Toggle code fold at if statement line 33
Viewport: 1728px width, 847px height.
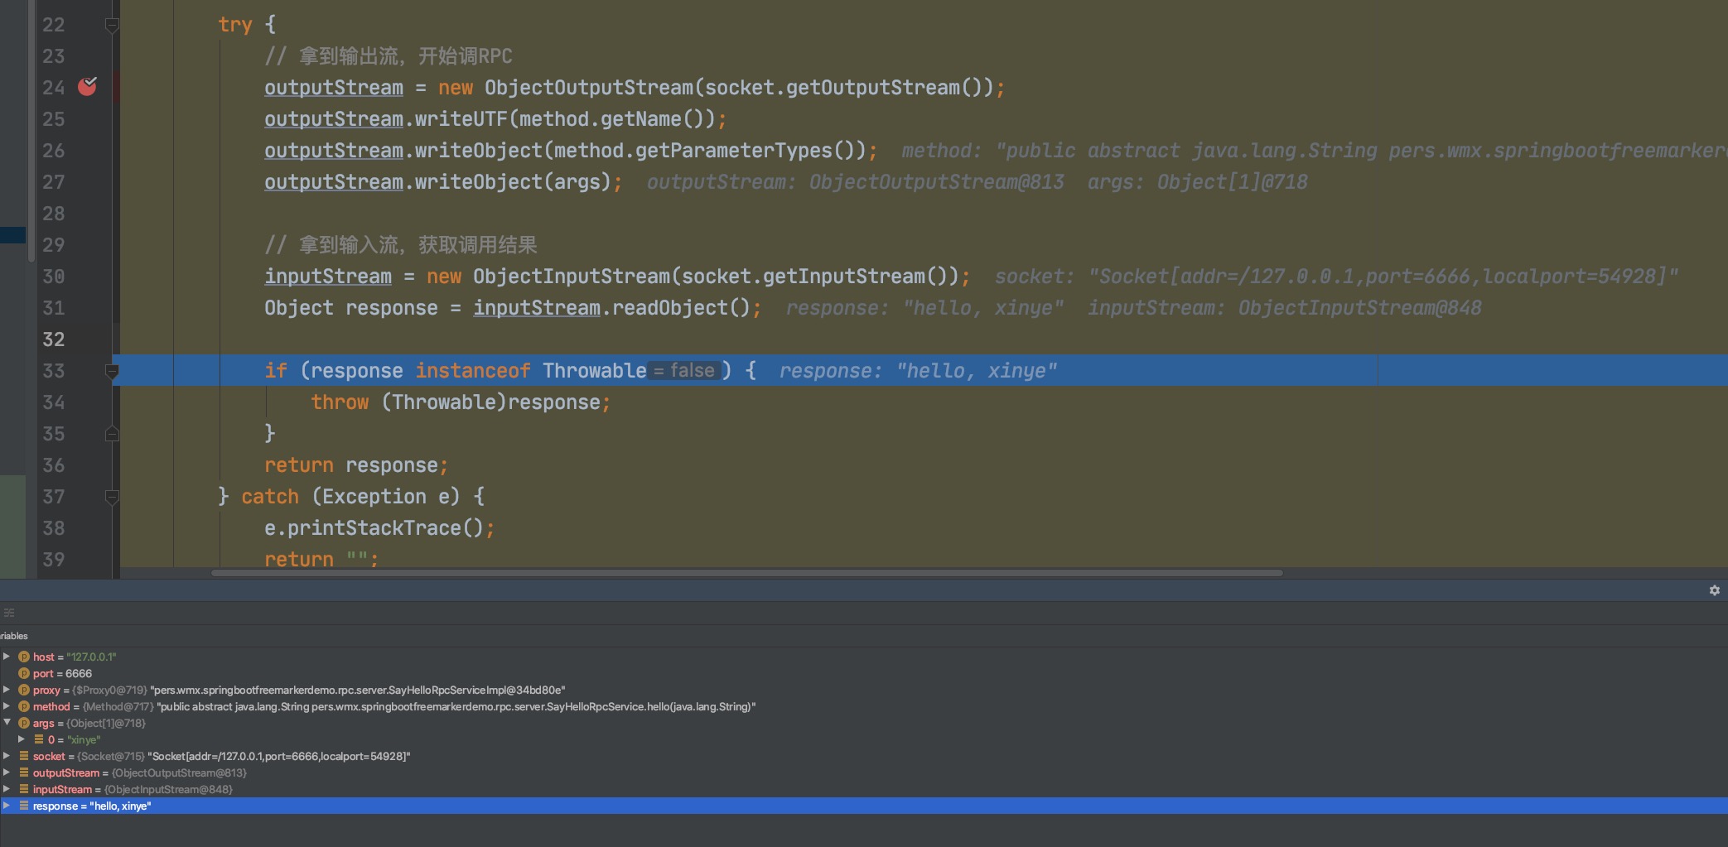pos(112,372)
